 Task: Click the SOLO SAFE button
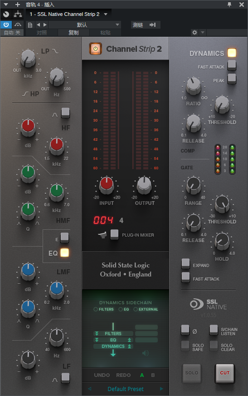pyautogui.click(x=185, y=346)
